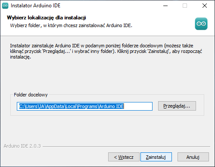This screenshot has width=215, height=167.
Task: Minimize the Instalator Arduino IDE window
Action: (x=165, y=6)
